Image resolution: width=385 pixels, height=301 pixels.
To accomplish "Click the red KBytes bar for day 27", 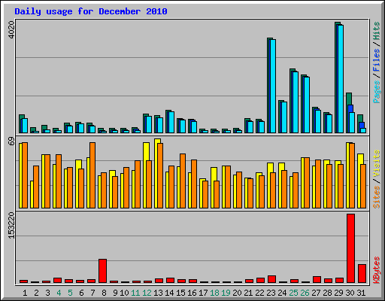I will (317, 280).
